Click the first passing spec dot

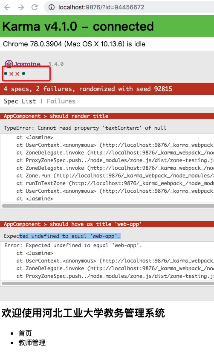[x=6, y=74]
